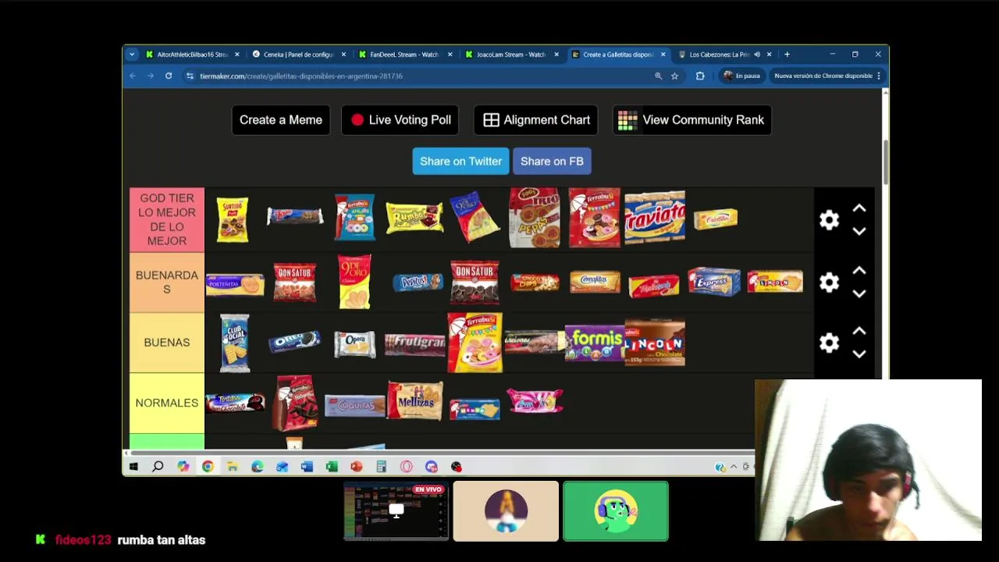This screenshot has height=562, width=999.
Task: Move BUENAS row up with arrow
Action: [859, 331]
